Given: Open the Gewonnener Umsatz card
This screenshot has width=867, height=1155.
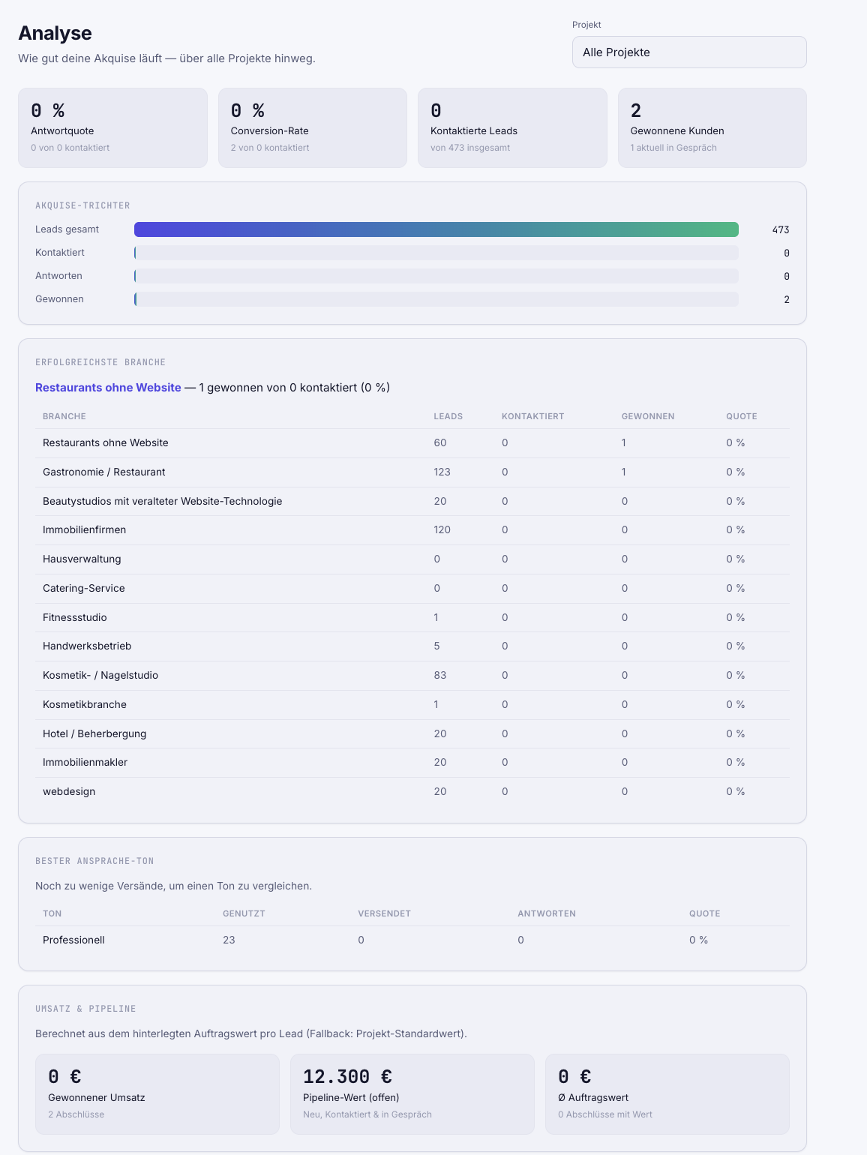Looking at the screenshot, I should pyautogui.click(x=157, y=1094).
